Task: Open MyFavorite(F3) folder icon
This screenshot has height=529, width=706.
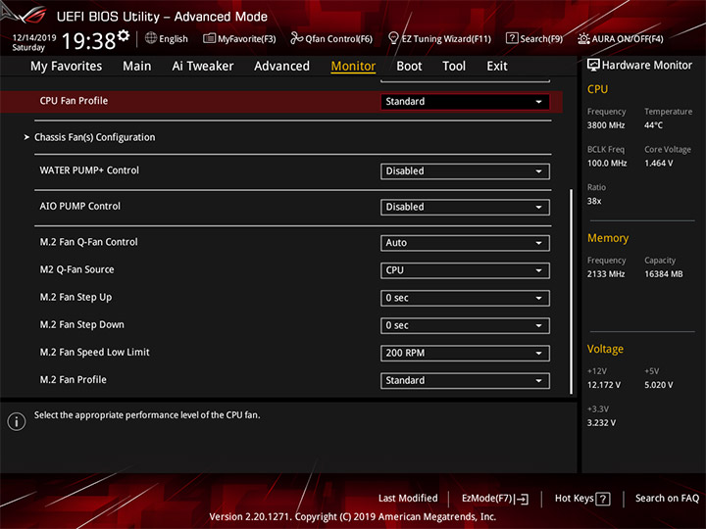Action: coord(209,38)
